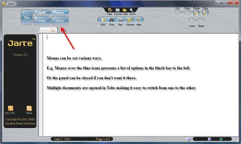Open the Ref. reference icon

120,20
